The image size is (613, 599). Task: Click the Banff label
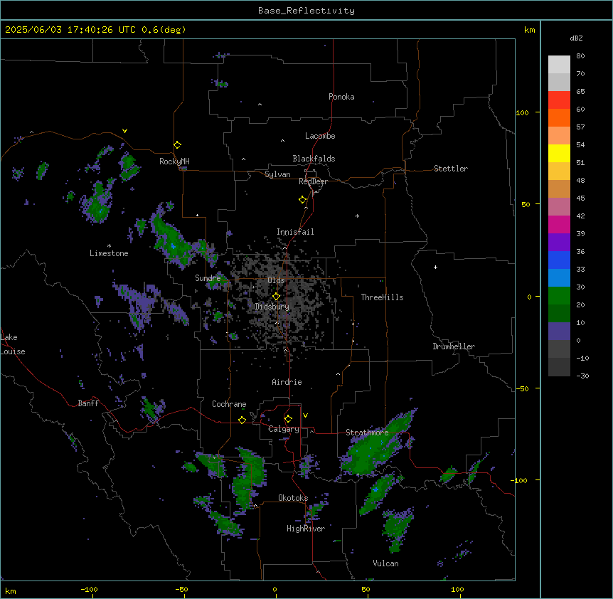pos(88,403)
